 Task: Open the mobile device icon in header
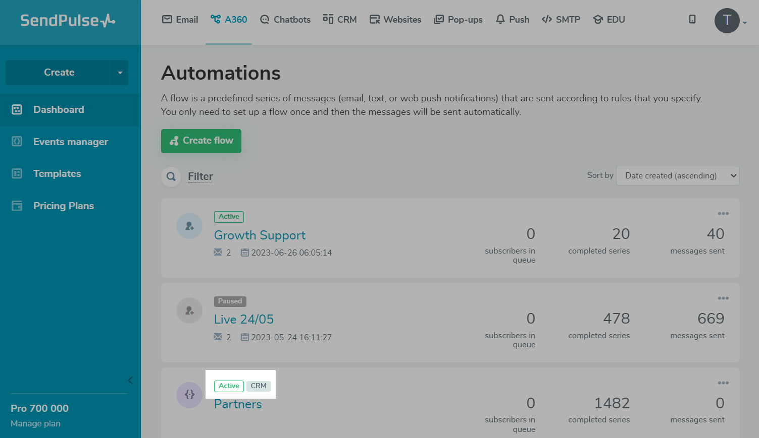click(692, 19)
